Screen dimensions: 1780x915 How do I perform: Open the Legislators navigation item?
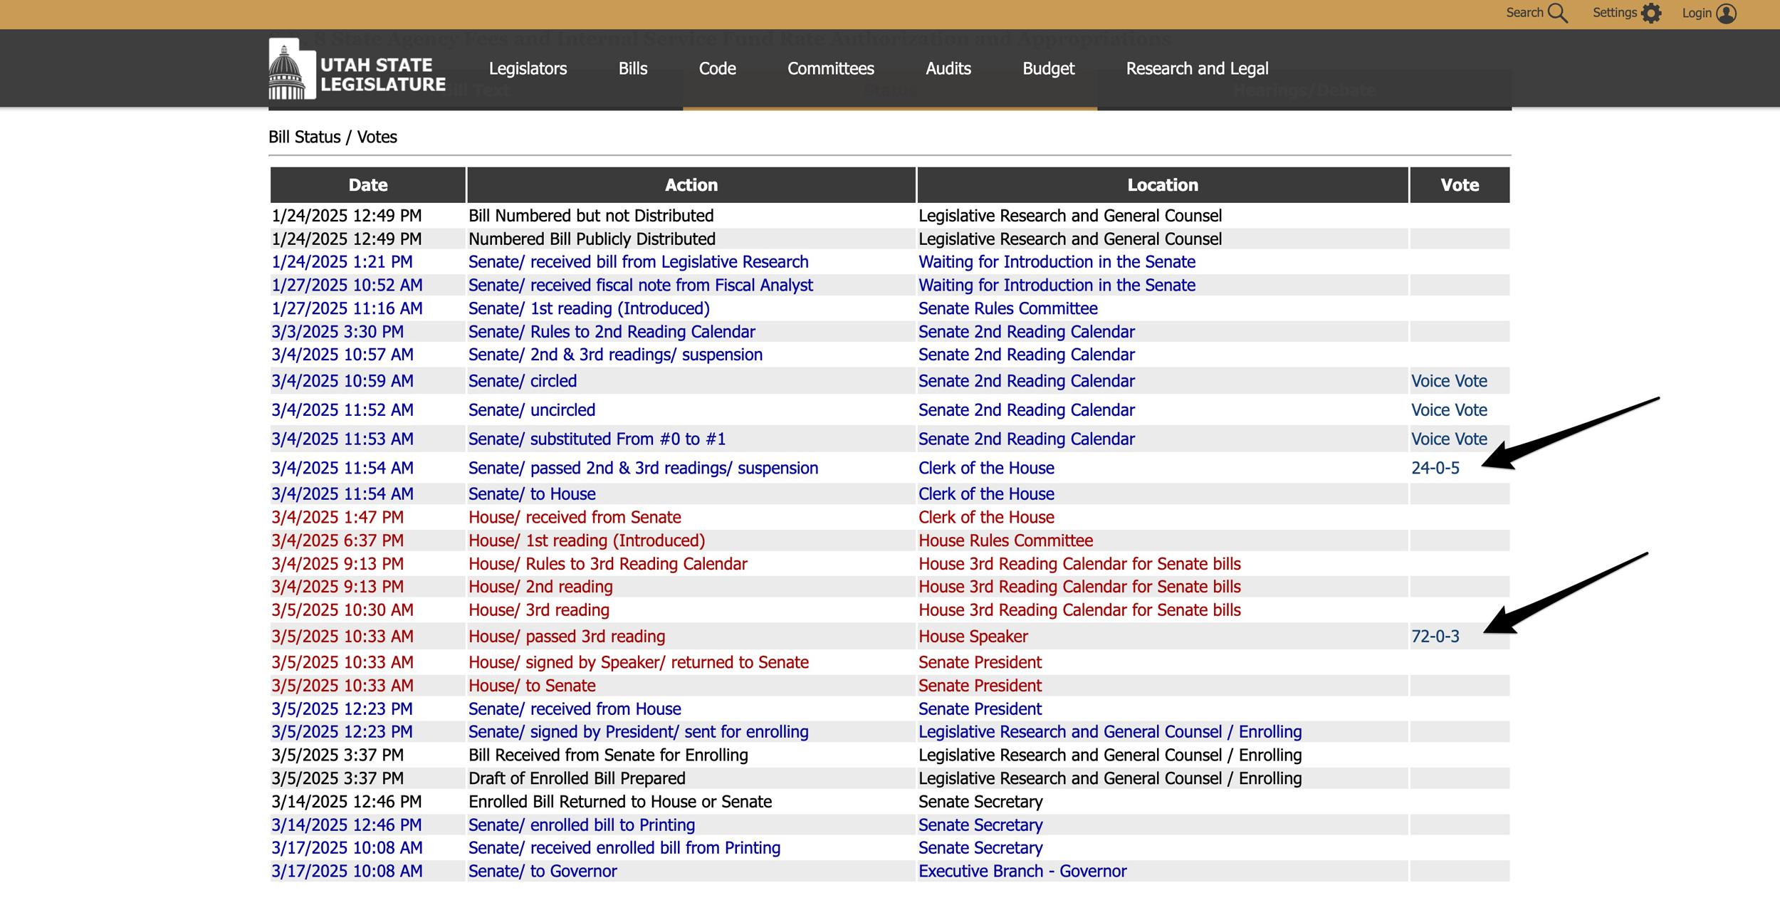(x=528, y=68)
